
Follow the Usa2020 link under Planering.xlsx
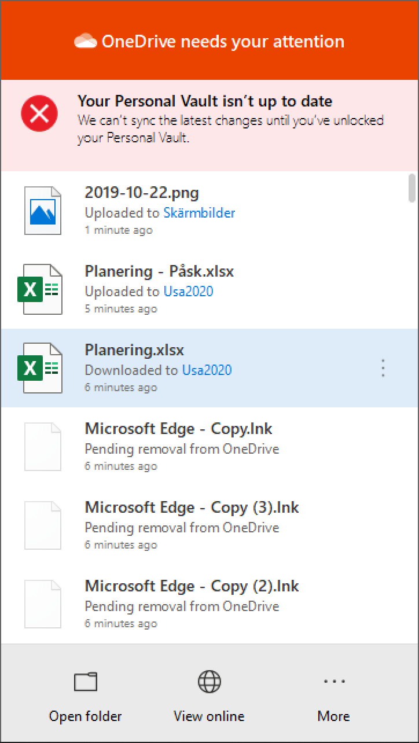click(207, 370)
